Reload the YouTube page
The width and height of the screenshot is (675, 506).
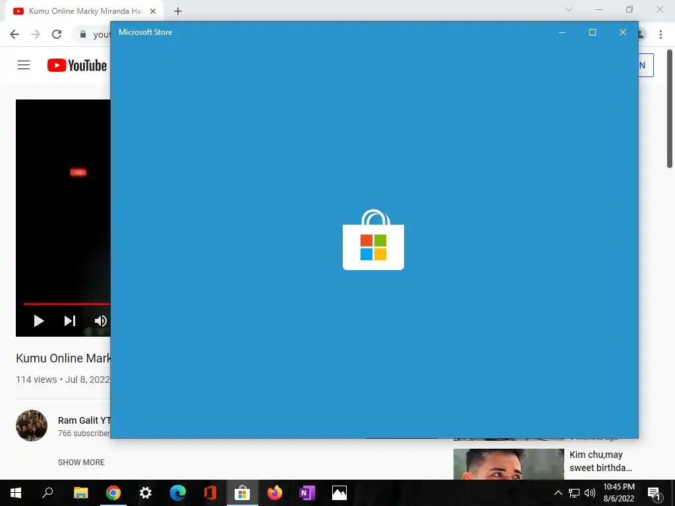(57, 34)
